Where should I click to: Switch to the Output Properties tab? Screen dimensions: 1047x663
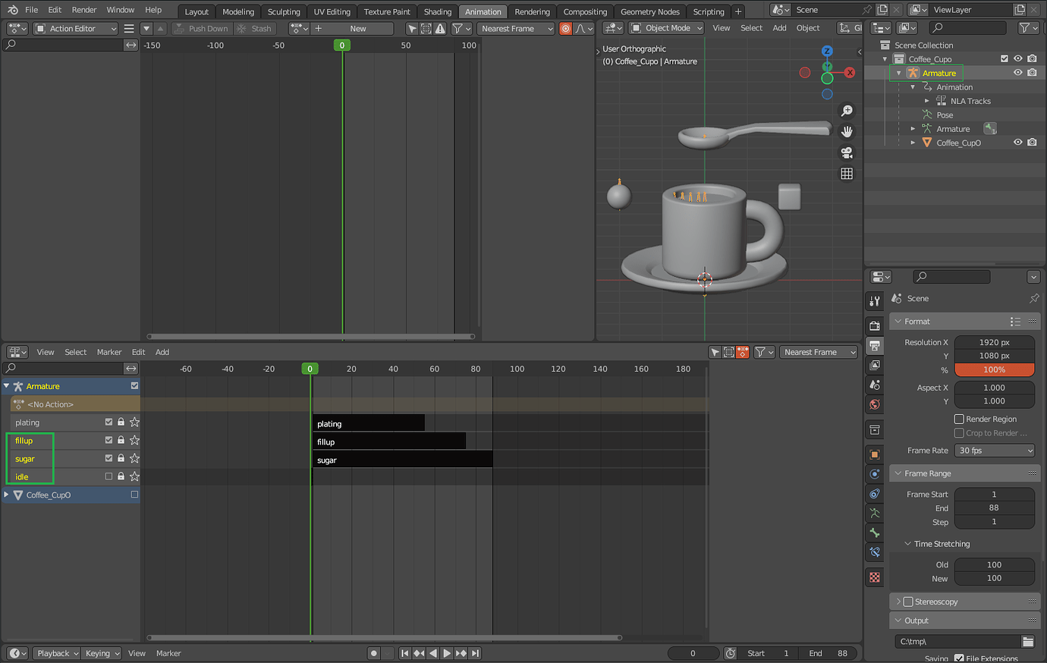tap(874, 344)
